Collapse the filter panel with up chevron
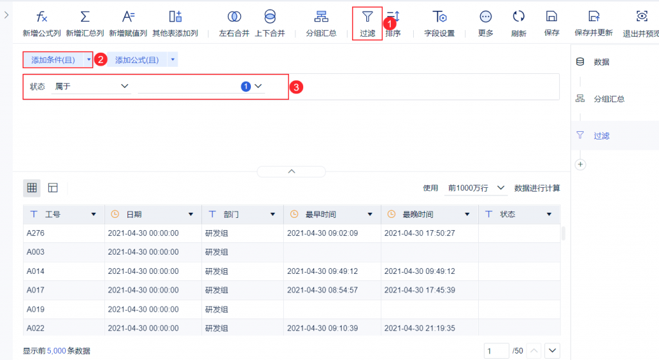 [292, 171]
